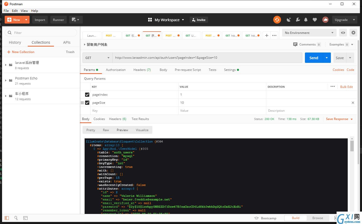
Task: Open the Edit menu
Action: click(x=15, y=11)
